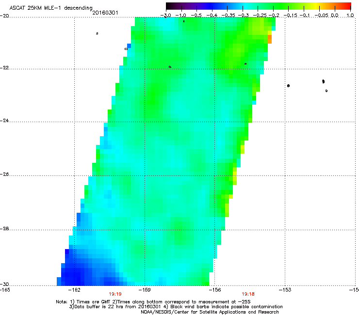The height and width of the screenshot is (315, 359).
Task: Click the -0.4 colorbar label
Action: pos(212,16)
